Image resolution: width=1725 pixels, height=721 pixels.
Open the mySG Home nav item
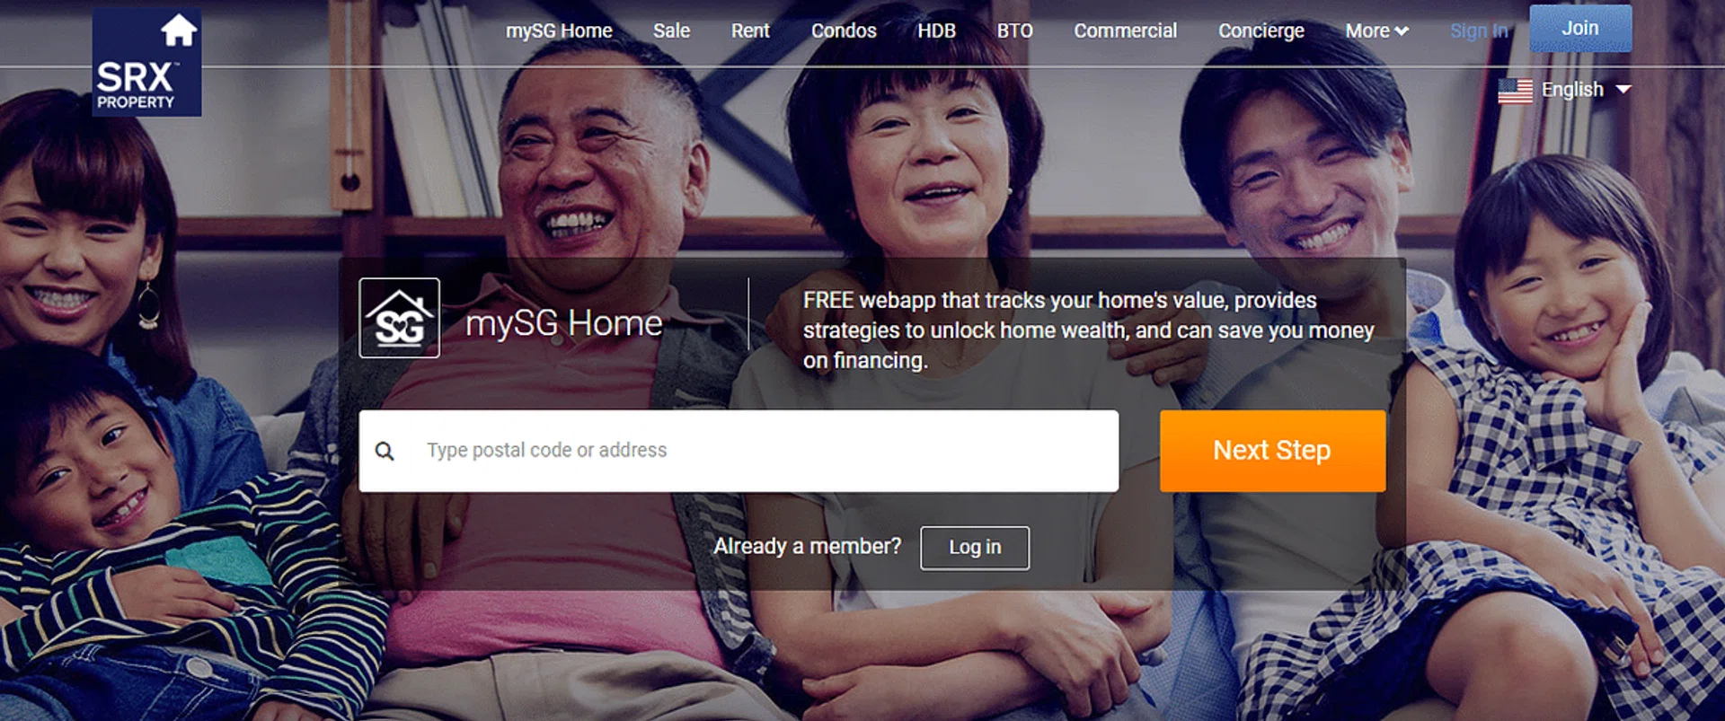coord(559,31)
